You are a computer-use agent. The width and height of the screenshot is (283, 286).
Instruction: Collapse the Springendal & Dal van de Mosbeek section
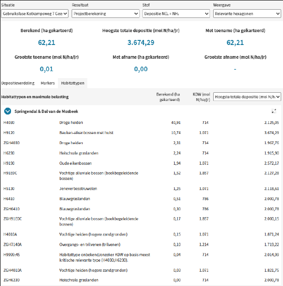tap(8, 111)
